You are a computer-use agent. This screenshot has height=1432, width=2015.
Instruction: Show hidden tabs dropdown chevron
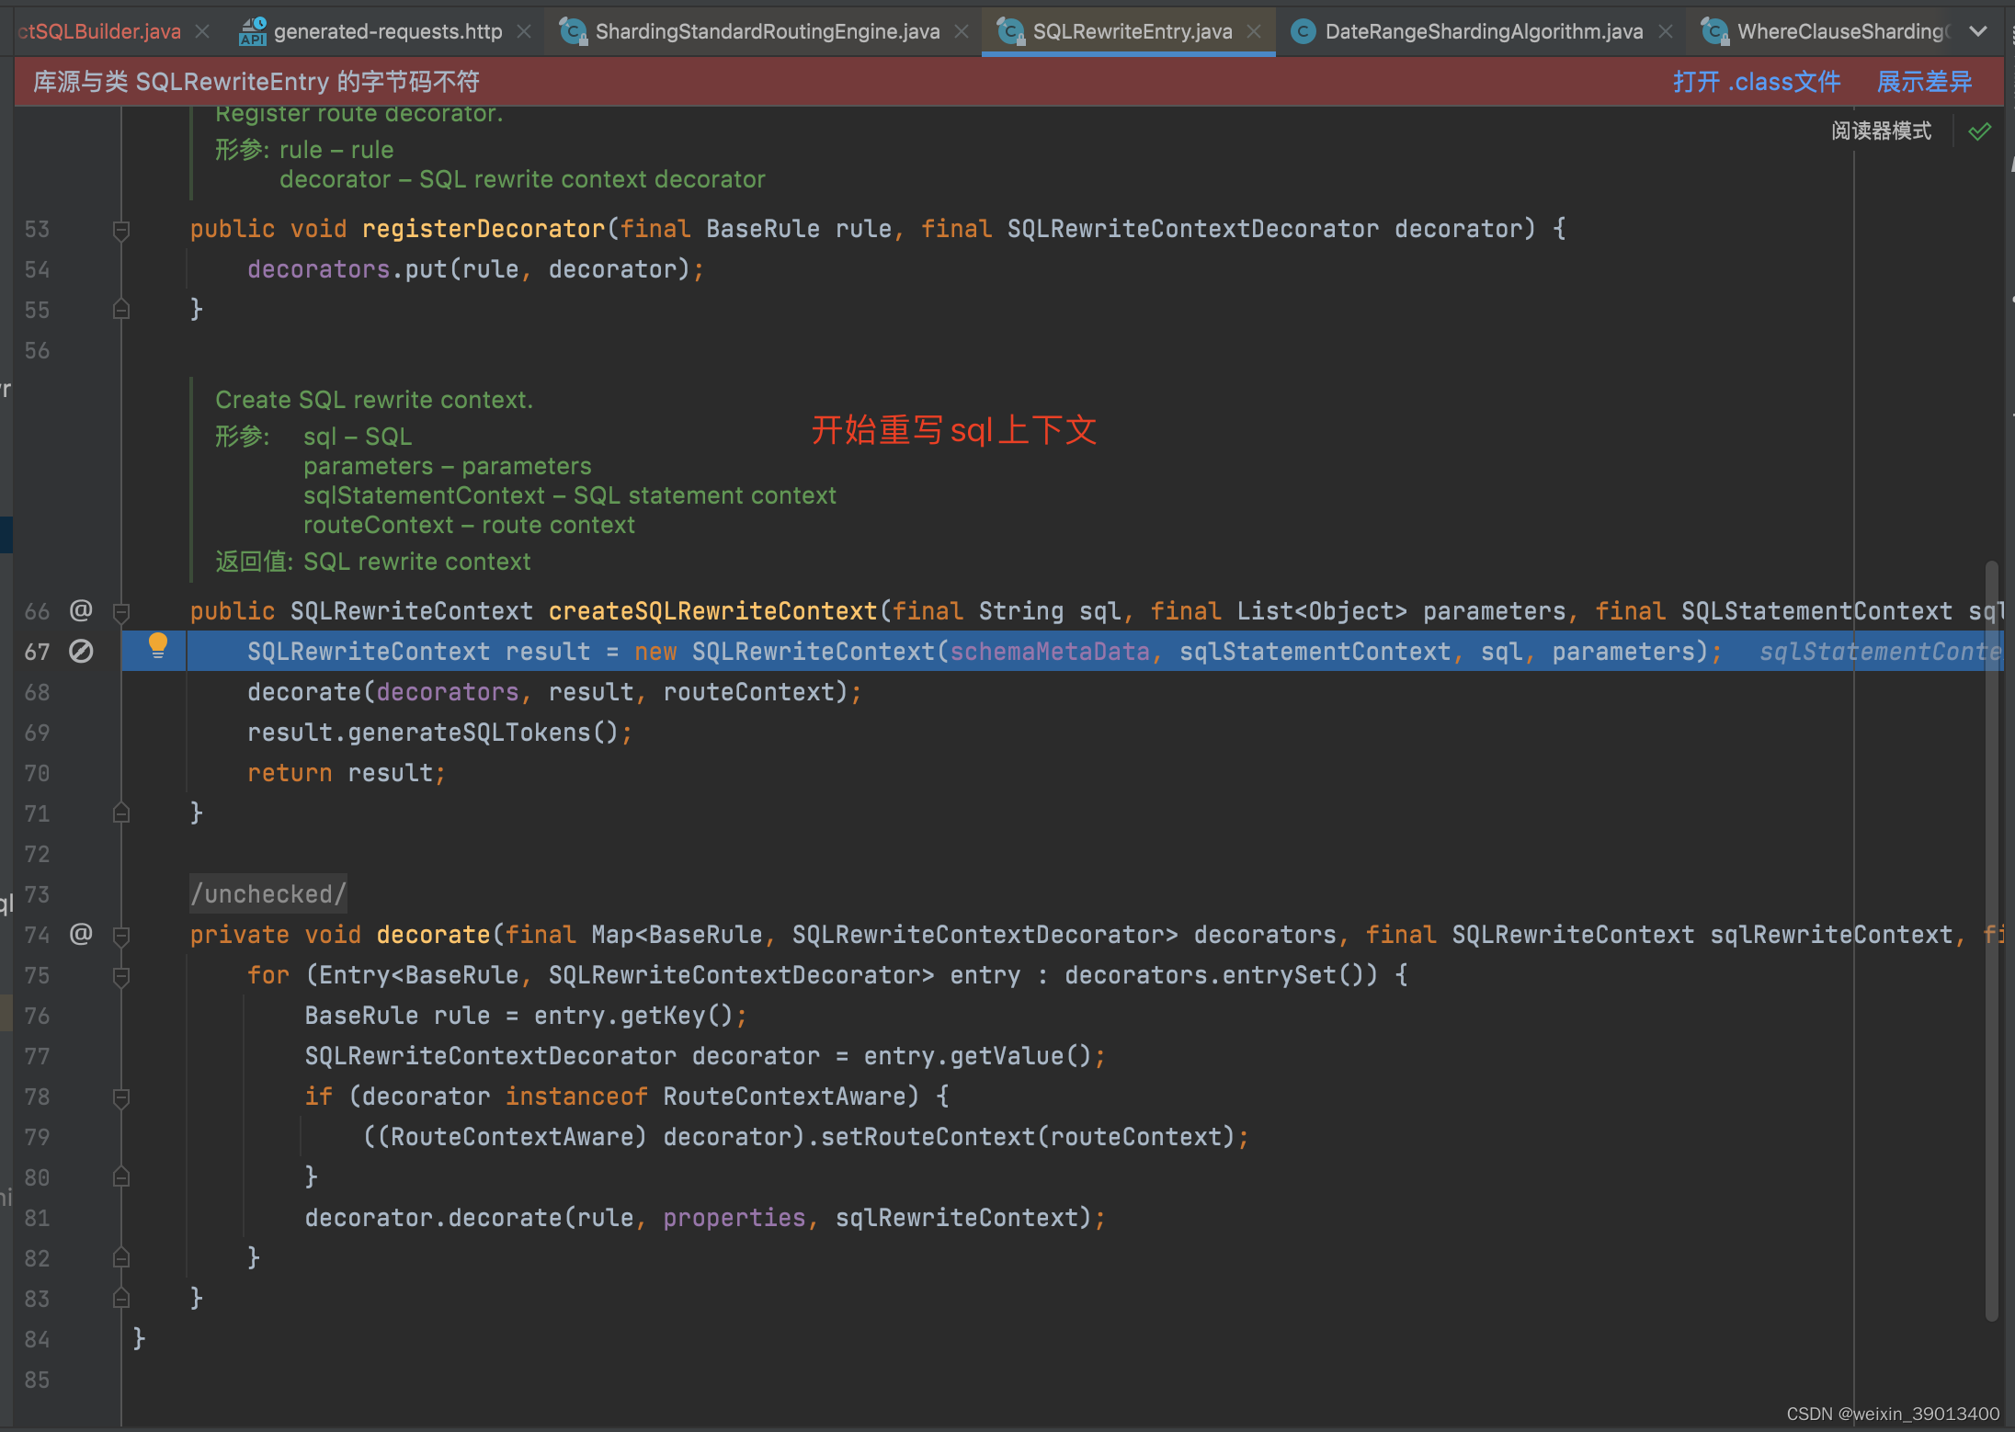1978,31
